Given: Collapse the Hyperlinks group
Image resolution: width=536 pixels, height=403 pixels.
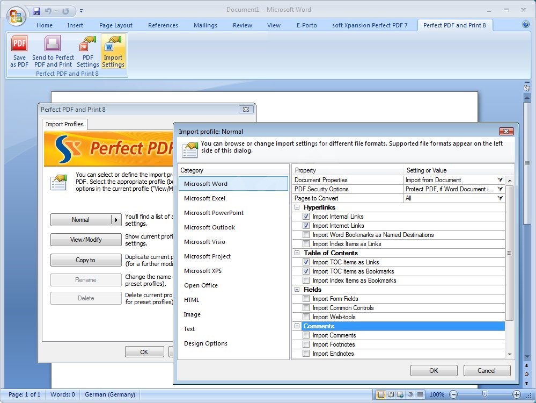Looking at the screenshot, I should tap(297, 207).
